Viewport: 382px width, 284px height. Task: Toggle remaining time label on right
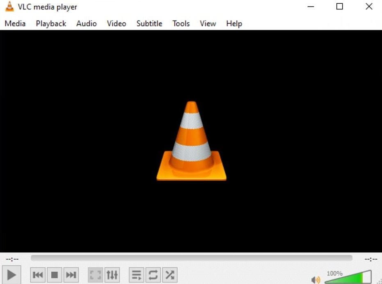tap(371, 259)
